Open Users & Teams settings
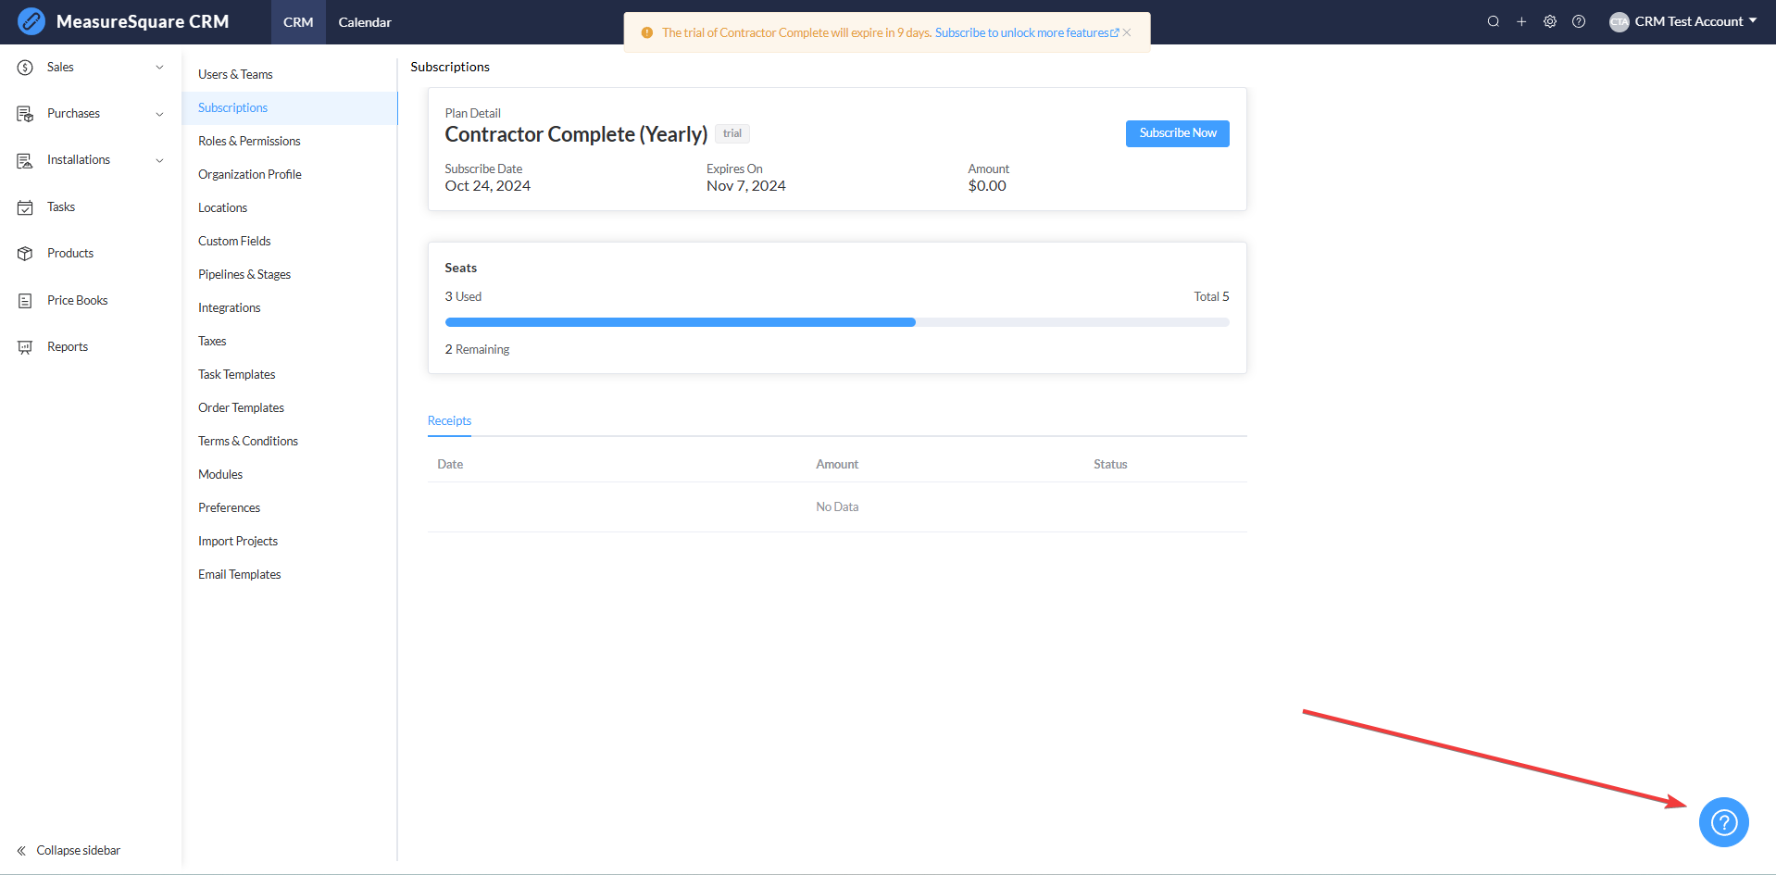Viewport: 1776px width, 875px height. [290, 75]
